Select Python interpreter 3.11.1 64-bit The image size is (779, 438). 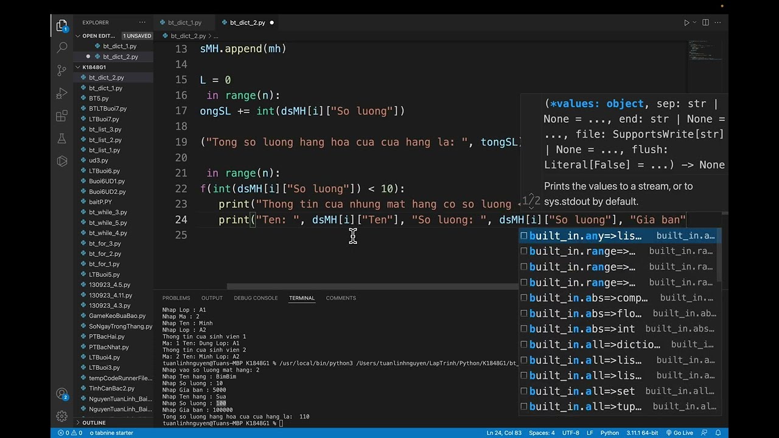[x=642, y=433]
